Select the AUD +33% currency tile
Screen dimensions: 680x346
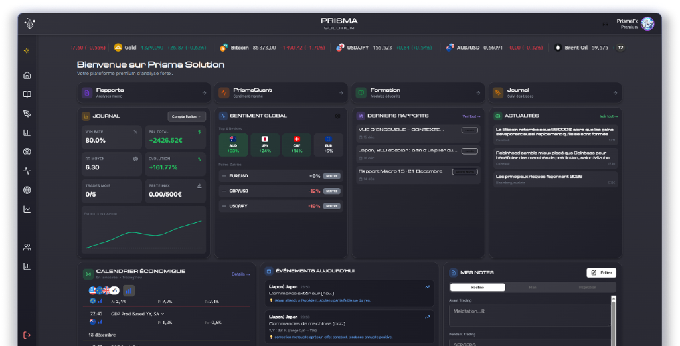click(233, 145)
